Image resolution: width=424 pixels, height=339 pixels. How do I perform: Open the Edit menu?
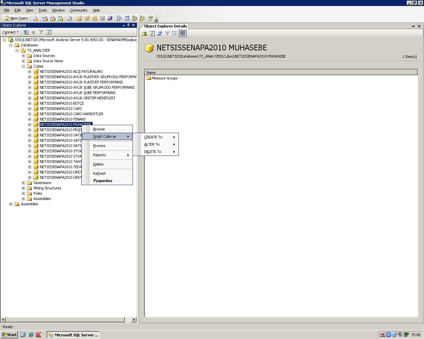pos(18,10)
